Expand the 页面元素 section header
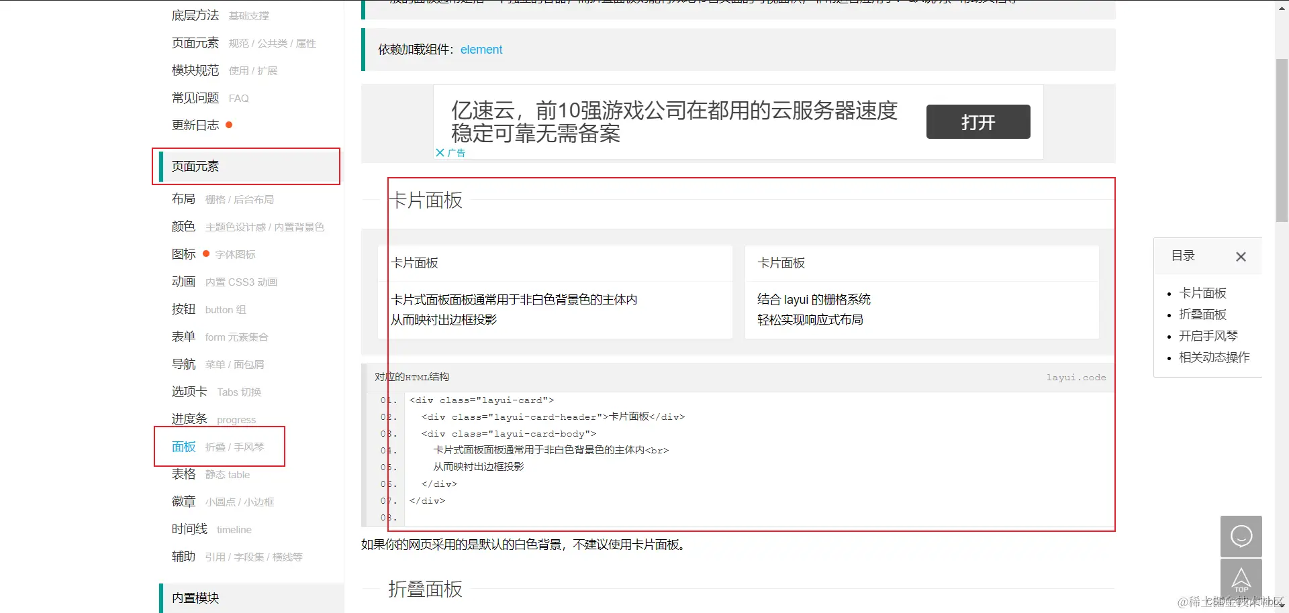Viewport: 1289px width, 613px height. coord(195,166)
